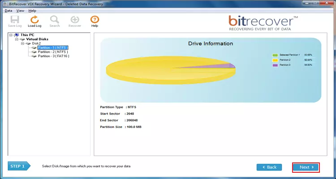Click the Load Log toolbar icon

click(x=34, y=20)
